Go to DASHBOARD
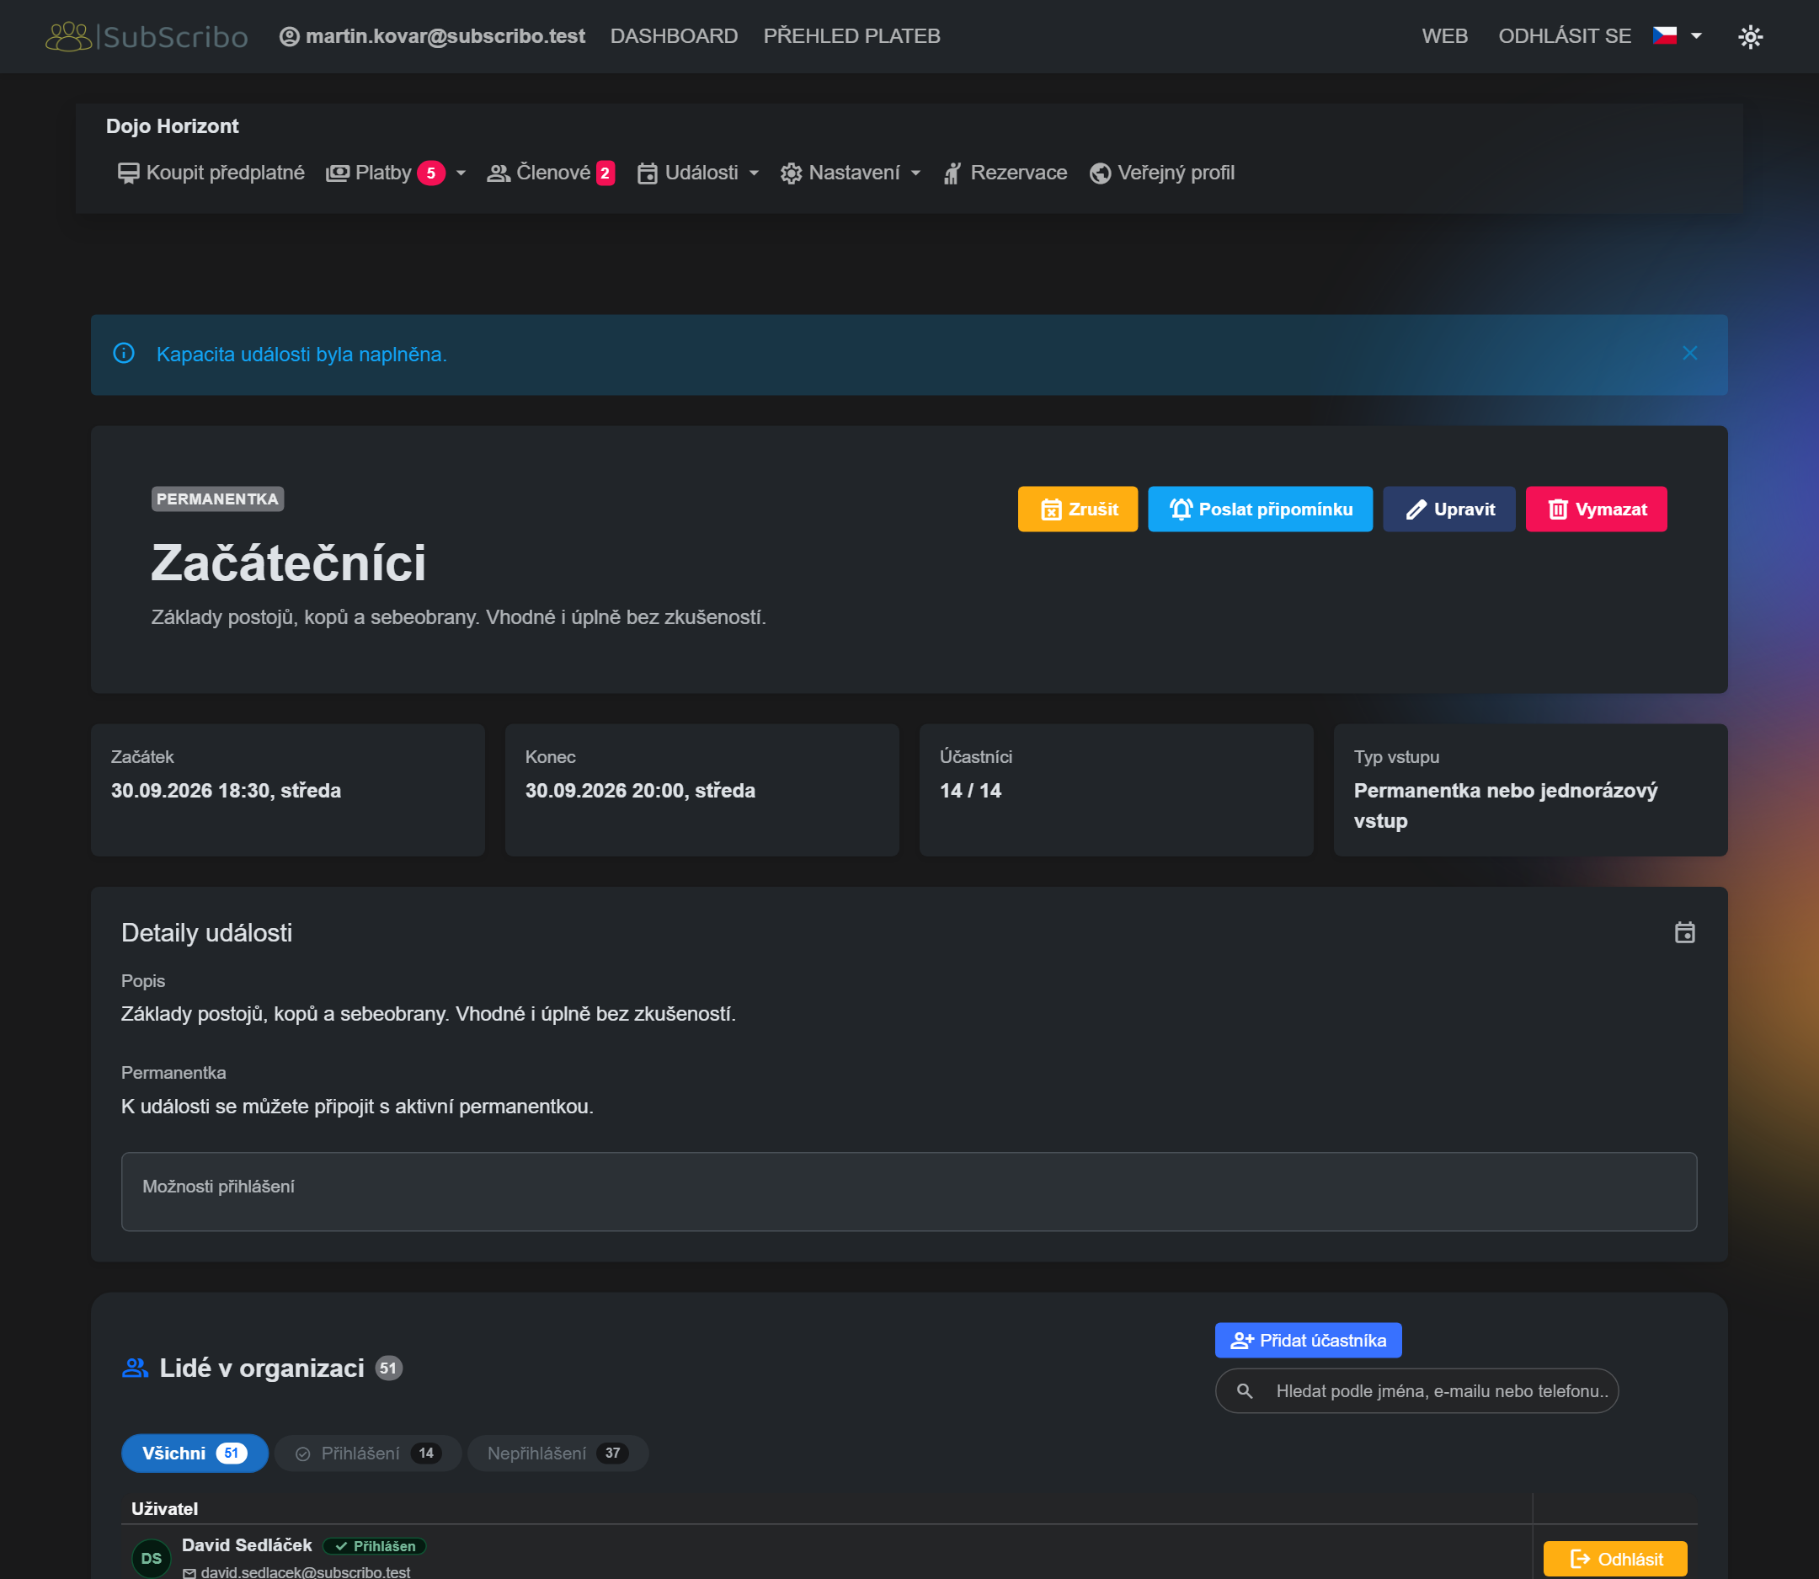Image resolution: width=1819 pixels, height=1579 pixels. 675,36
